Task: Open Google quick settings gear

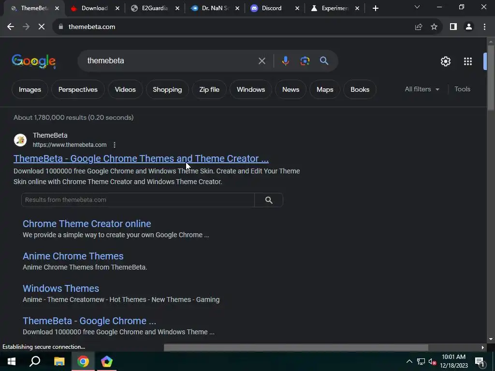Action: pyautogui.click(x=445, y=61)
